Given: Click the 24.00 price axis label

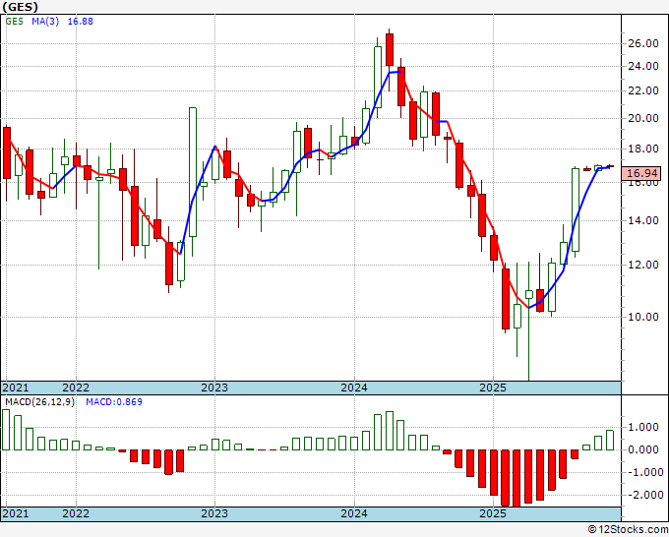Looking at the screenshot, I should 643,66.
